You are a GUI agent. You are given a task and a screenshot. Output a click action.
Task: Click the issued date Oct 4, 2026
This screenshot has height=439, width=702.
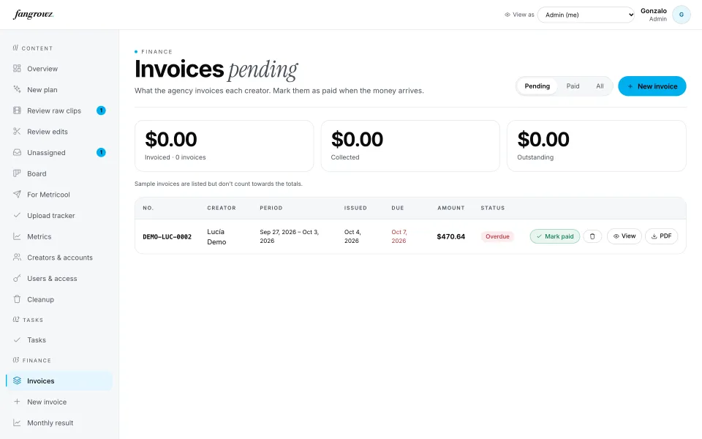pyautogui.click(x=352, y=236)
